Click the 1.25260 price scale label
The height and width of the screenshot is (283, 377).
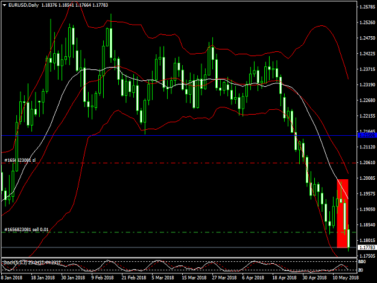(x=367, y=22)
